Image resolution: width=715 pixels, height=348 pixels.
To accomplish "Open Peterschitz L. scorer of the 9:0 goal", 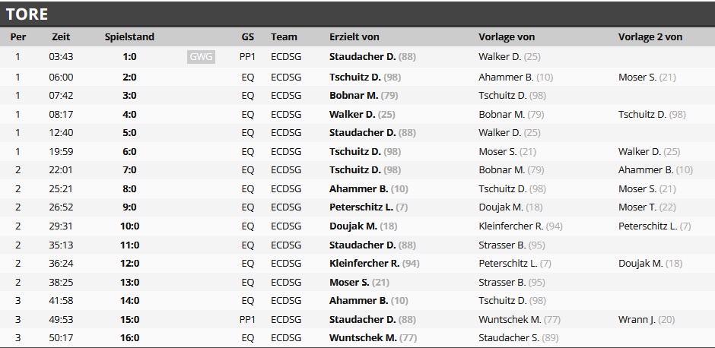I will (x=361, y=207).
